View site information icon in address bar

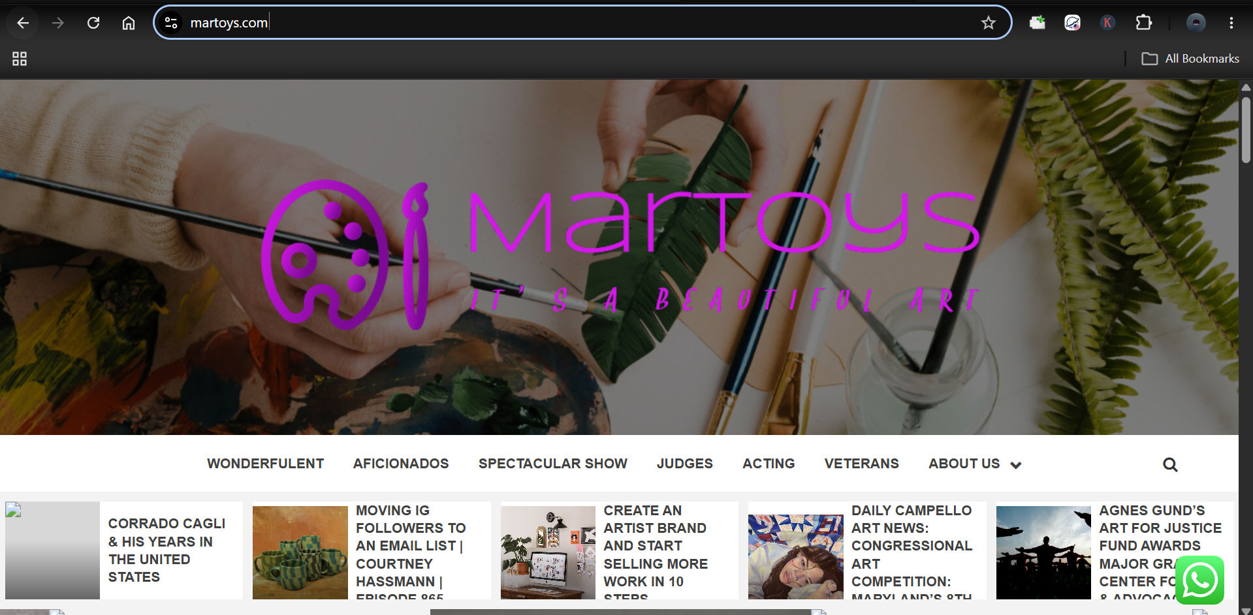(171, 23)
